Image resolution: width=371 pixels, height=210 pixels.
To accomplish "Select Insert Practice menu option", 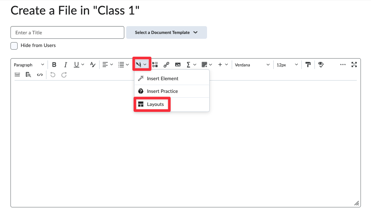I will (x=162, y=91).
